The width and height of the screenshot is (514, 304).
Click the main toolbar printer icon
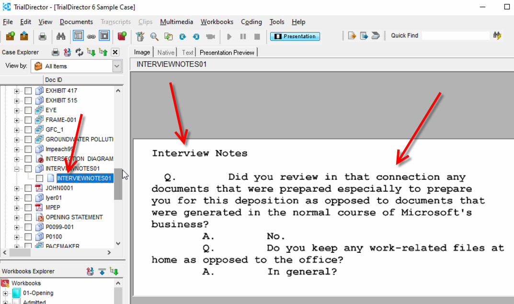coord(42,36)
